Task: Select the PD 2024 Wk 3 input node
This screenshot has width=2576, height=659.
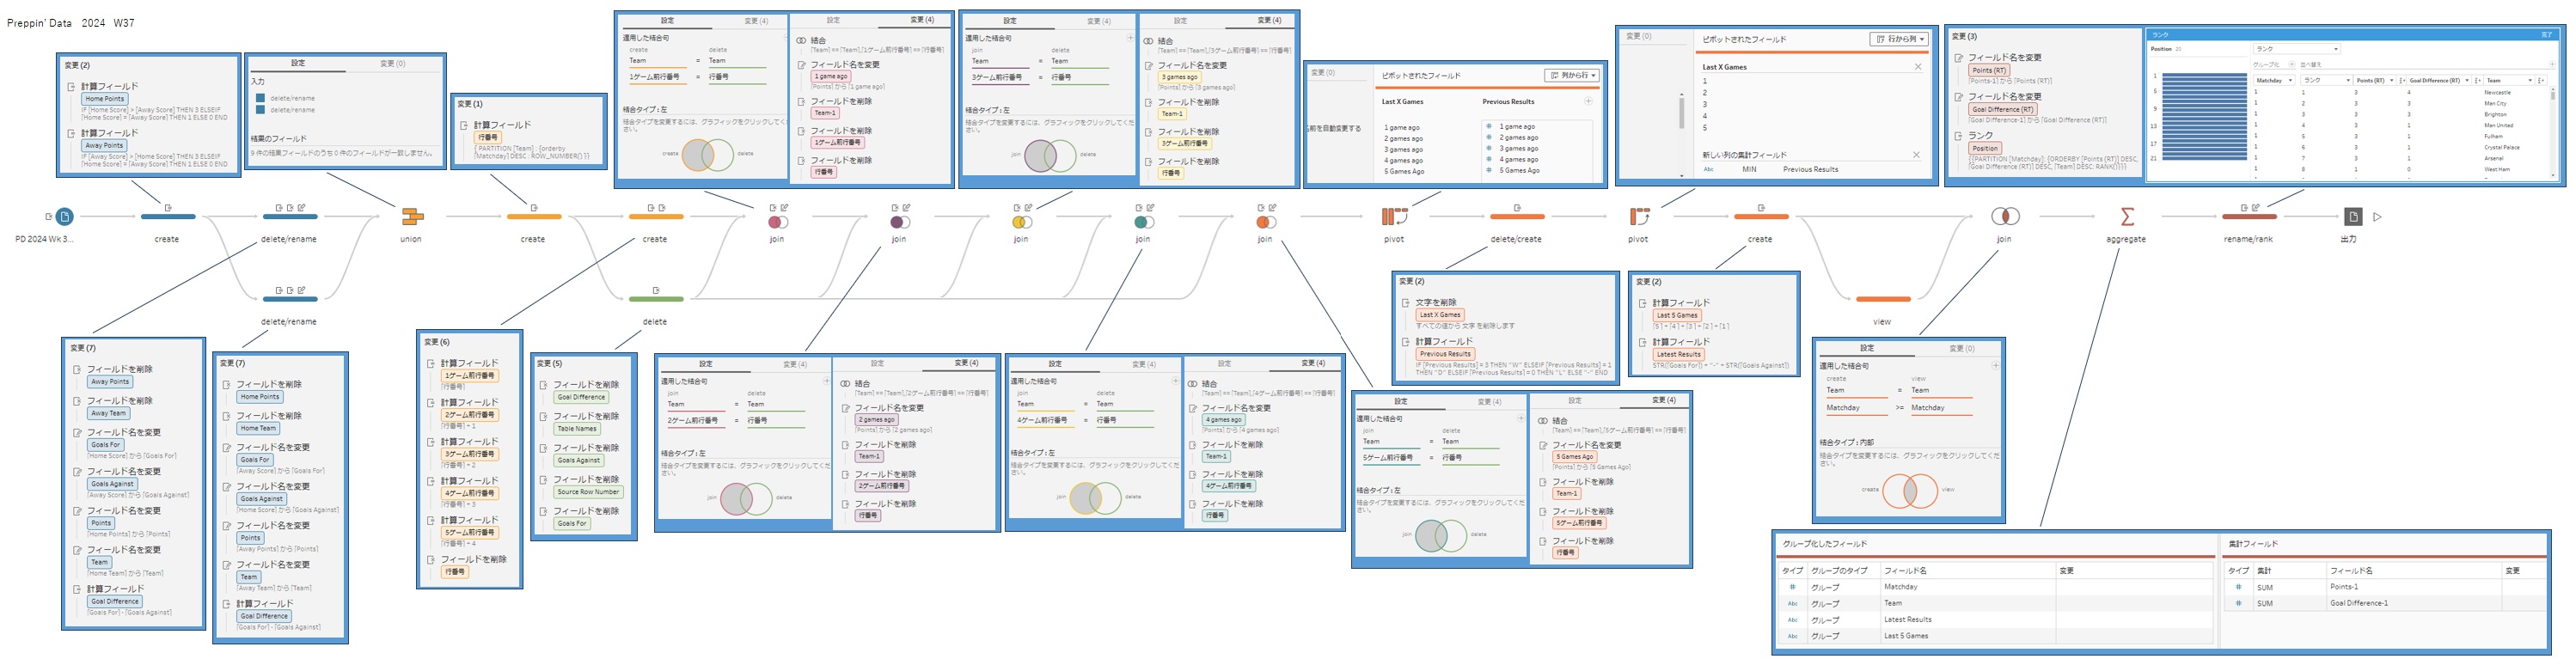Action: pyautogui.click(x=64, y=216)
